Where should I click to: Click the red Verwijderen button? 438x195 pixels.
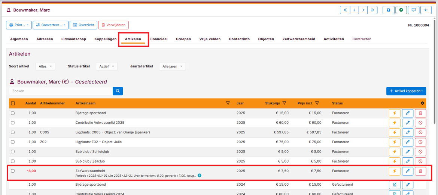pyautogui.click(x=113, y=25)
